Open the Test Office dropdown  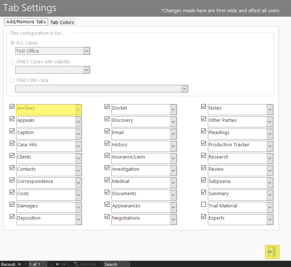tap(86, 51)
